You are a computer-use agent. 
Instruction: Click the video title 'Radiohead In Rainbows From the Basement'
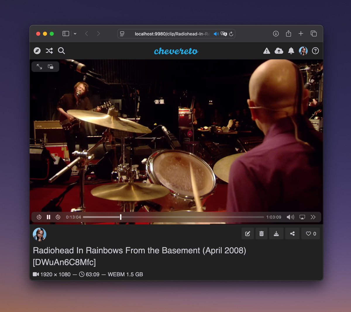[x=139, y=256]
